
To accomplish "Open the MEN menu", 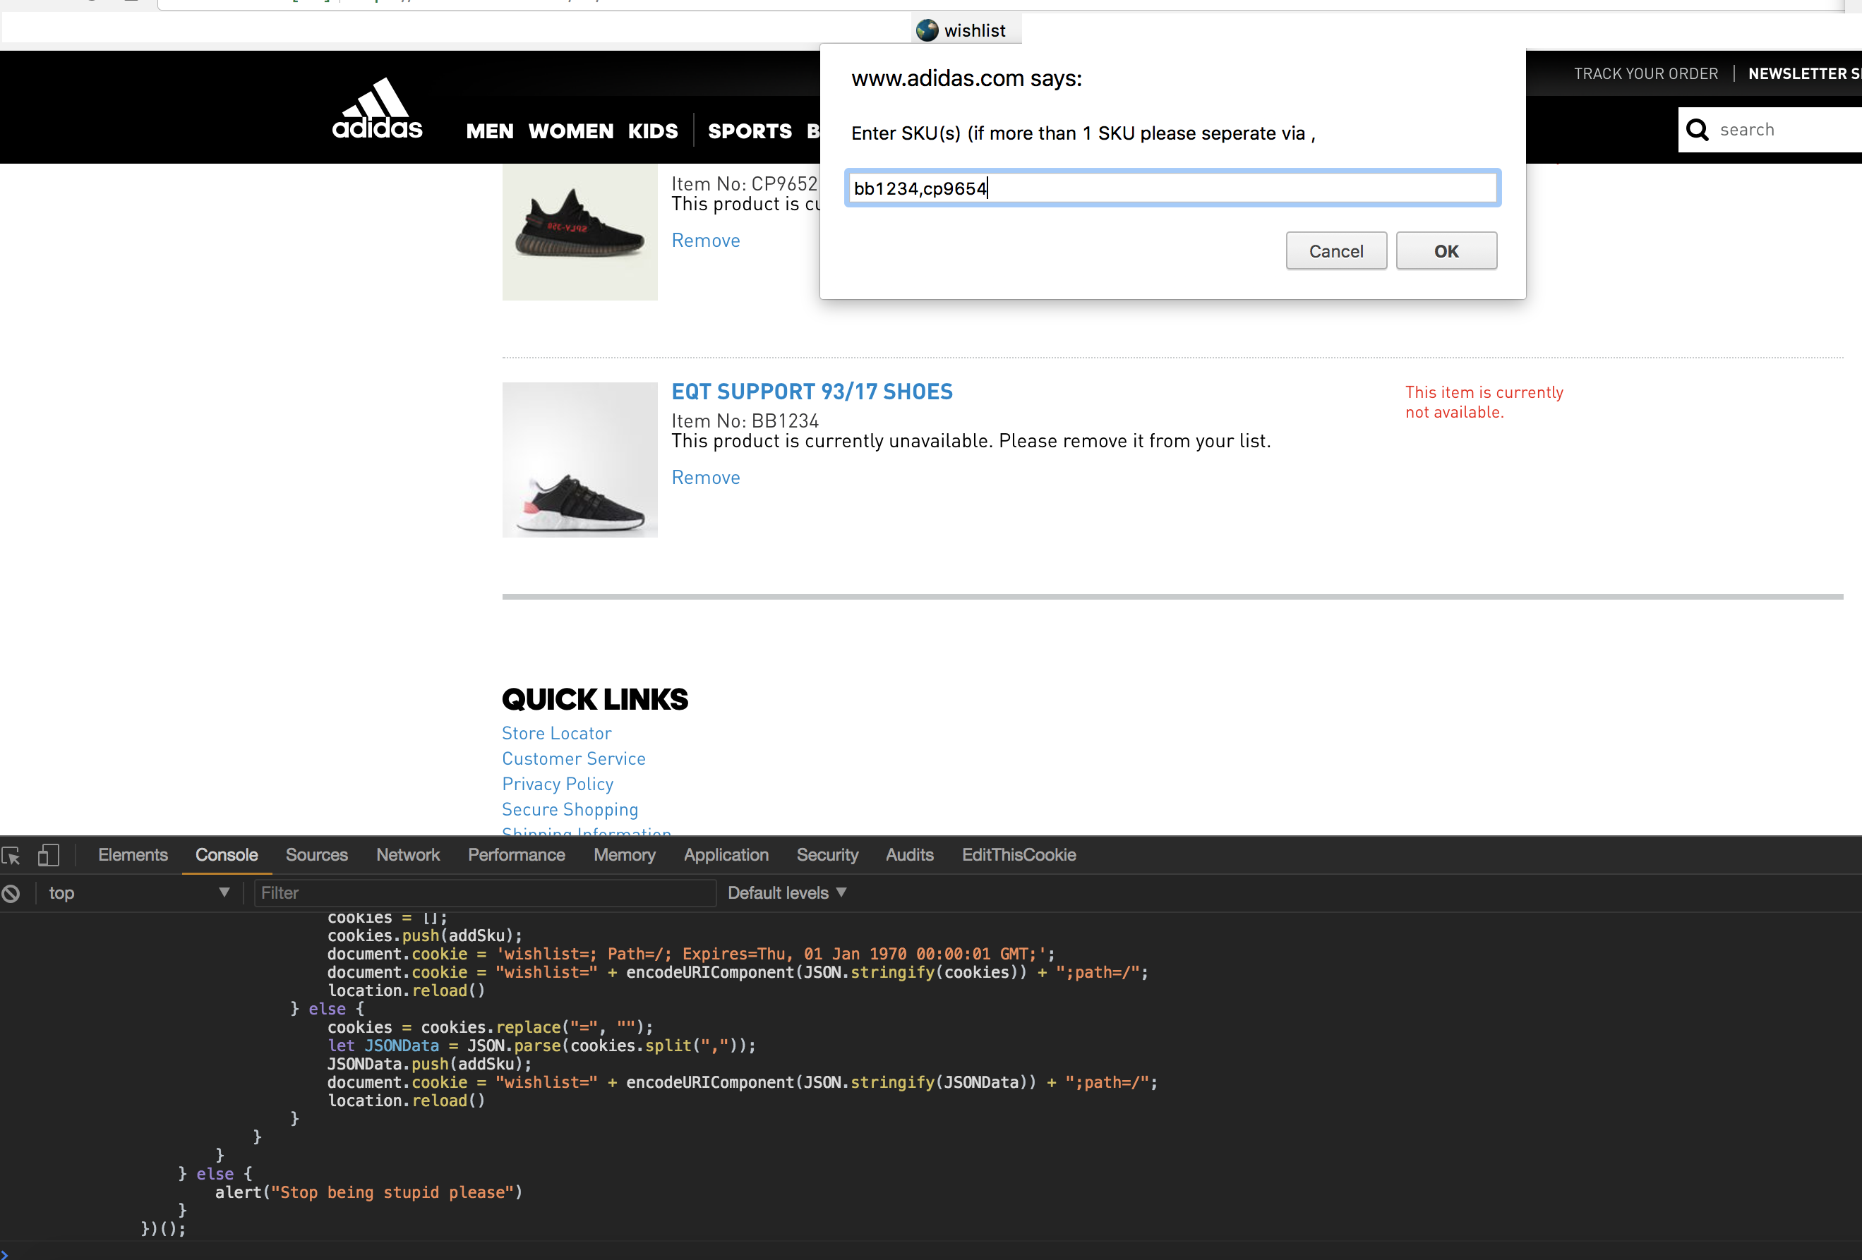I will pyautogui.click(x=490, y=131).
